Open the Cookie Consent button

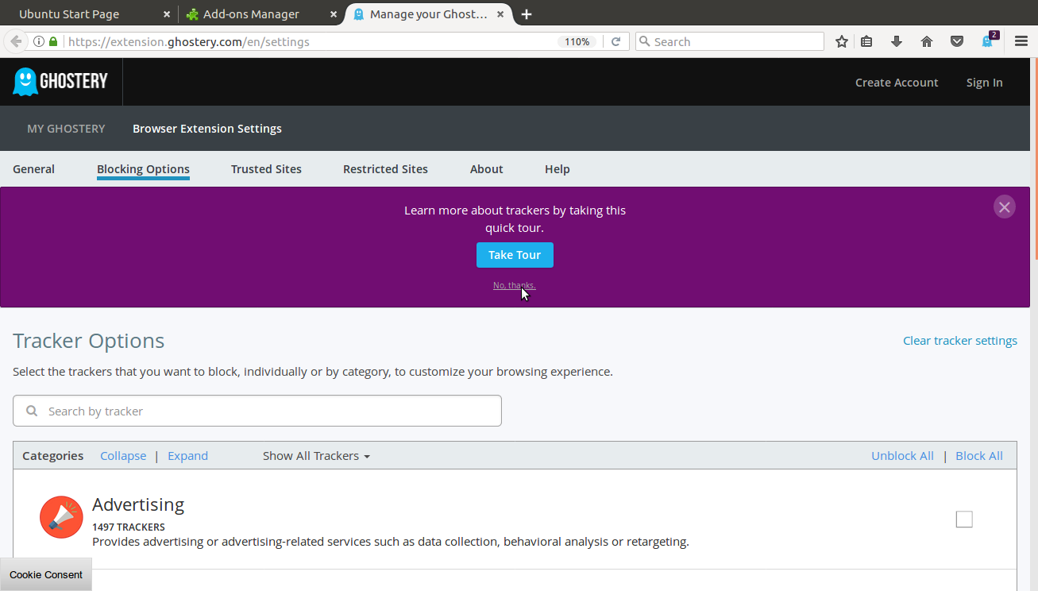pyautogui.click(x=46, y=574)
